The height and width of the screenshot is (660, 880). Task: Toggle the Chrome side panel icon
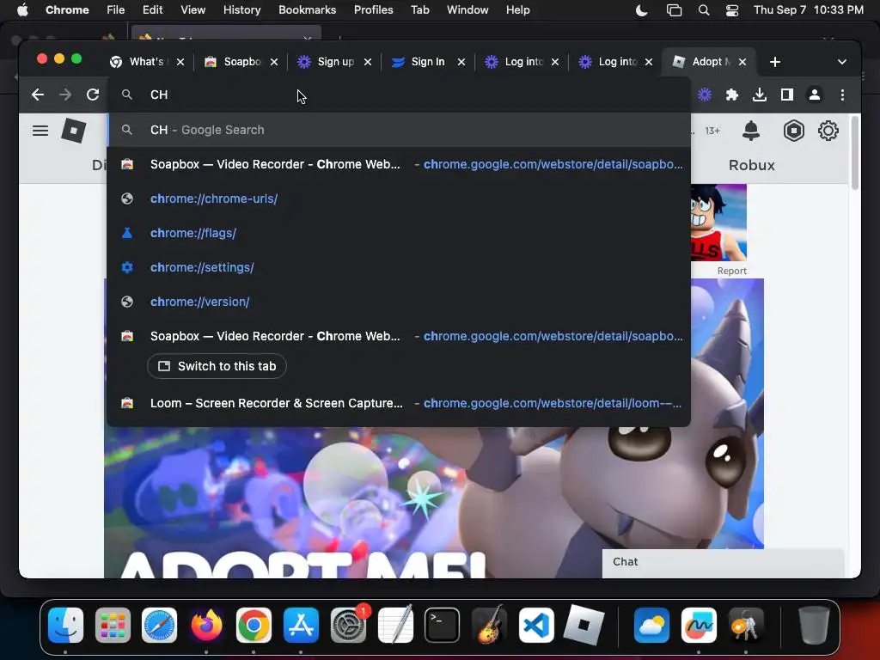tap(787, 95)
